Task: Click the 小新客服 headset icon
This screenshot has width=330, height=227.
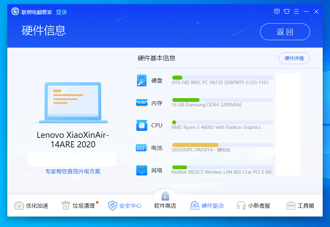Action: click(241, 206)
